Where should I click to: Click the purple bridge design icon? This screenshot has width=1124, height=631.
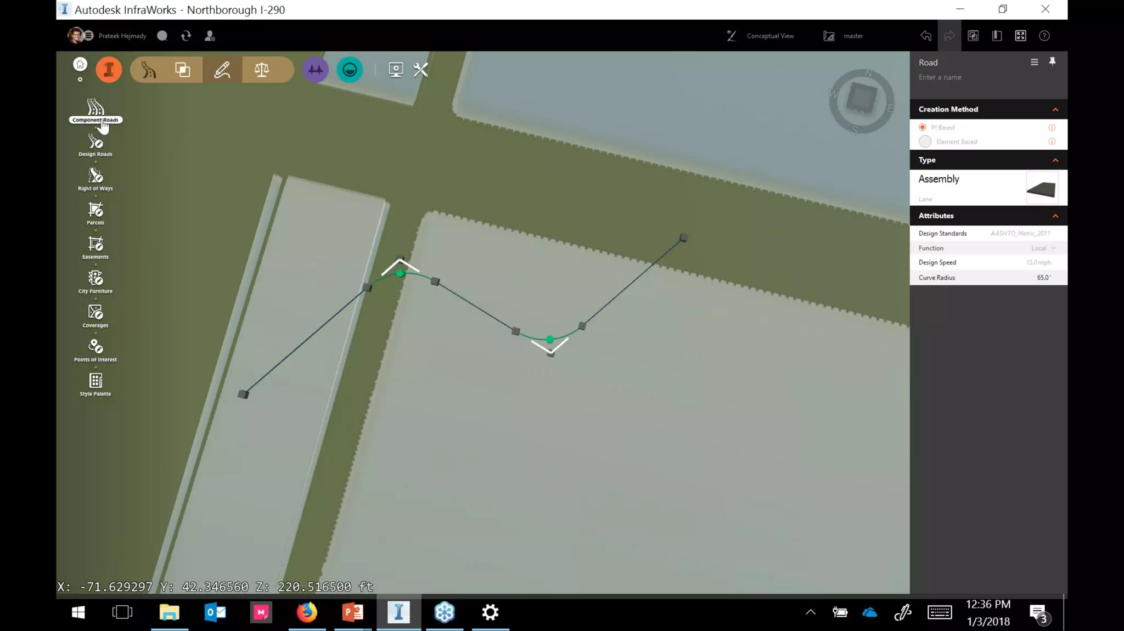click(x=316, y=70)
